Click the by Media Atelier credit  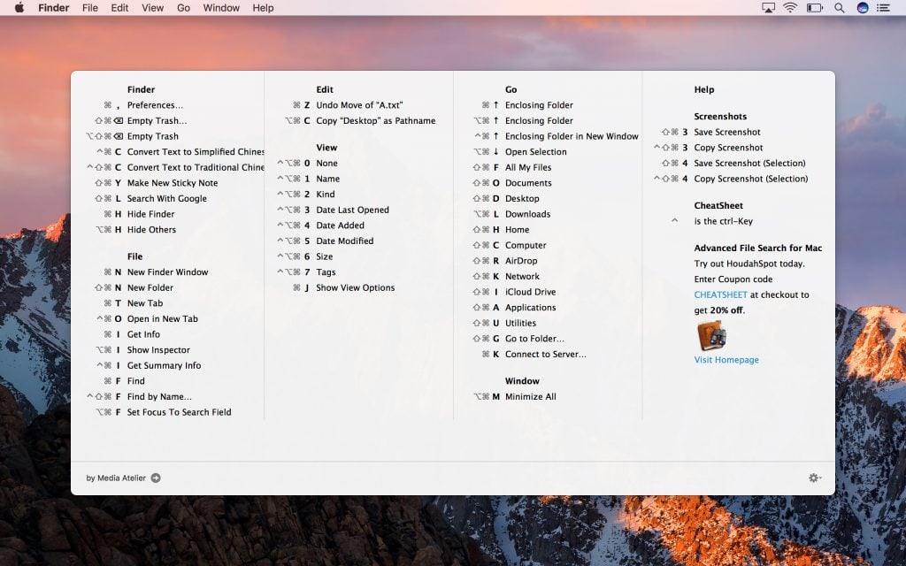(116, 478)
